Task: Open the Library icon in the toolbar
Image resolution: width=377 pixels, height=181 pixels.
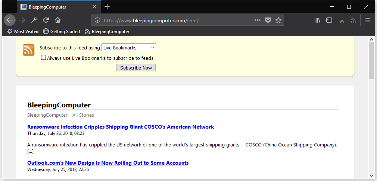Action: point(317,20)
